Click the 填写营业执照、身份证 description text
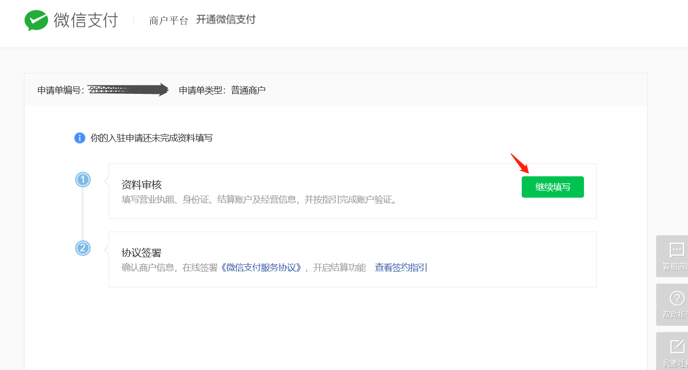 tap(259, 200)
